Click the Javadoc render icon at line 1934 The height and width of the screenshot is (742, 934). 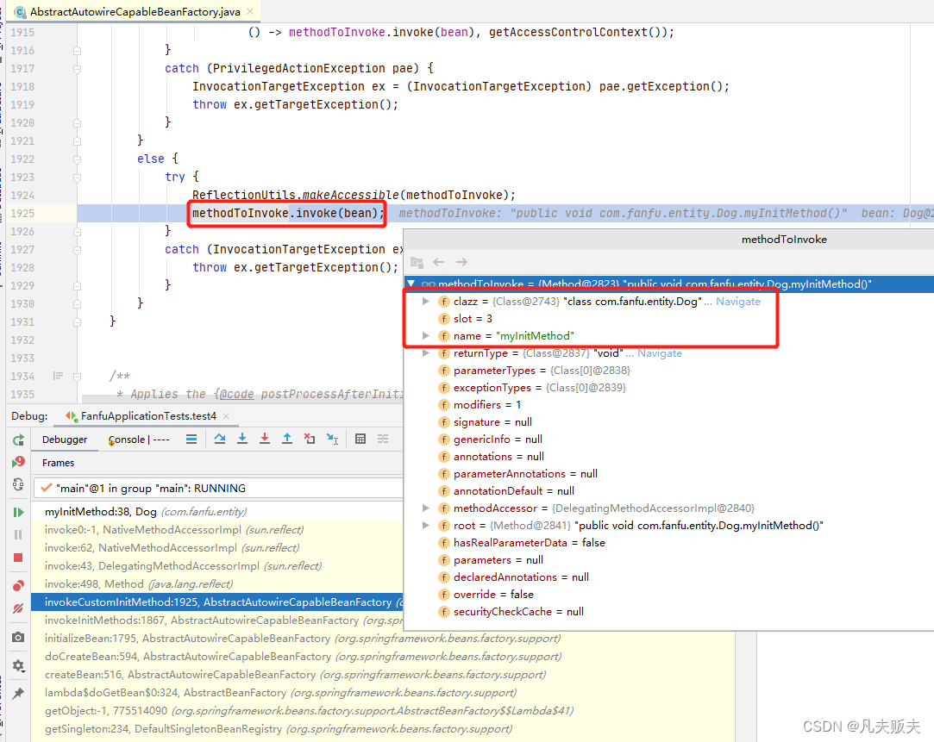(x=58, y=376)
